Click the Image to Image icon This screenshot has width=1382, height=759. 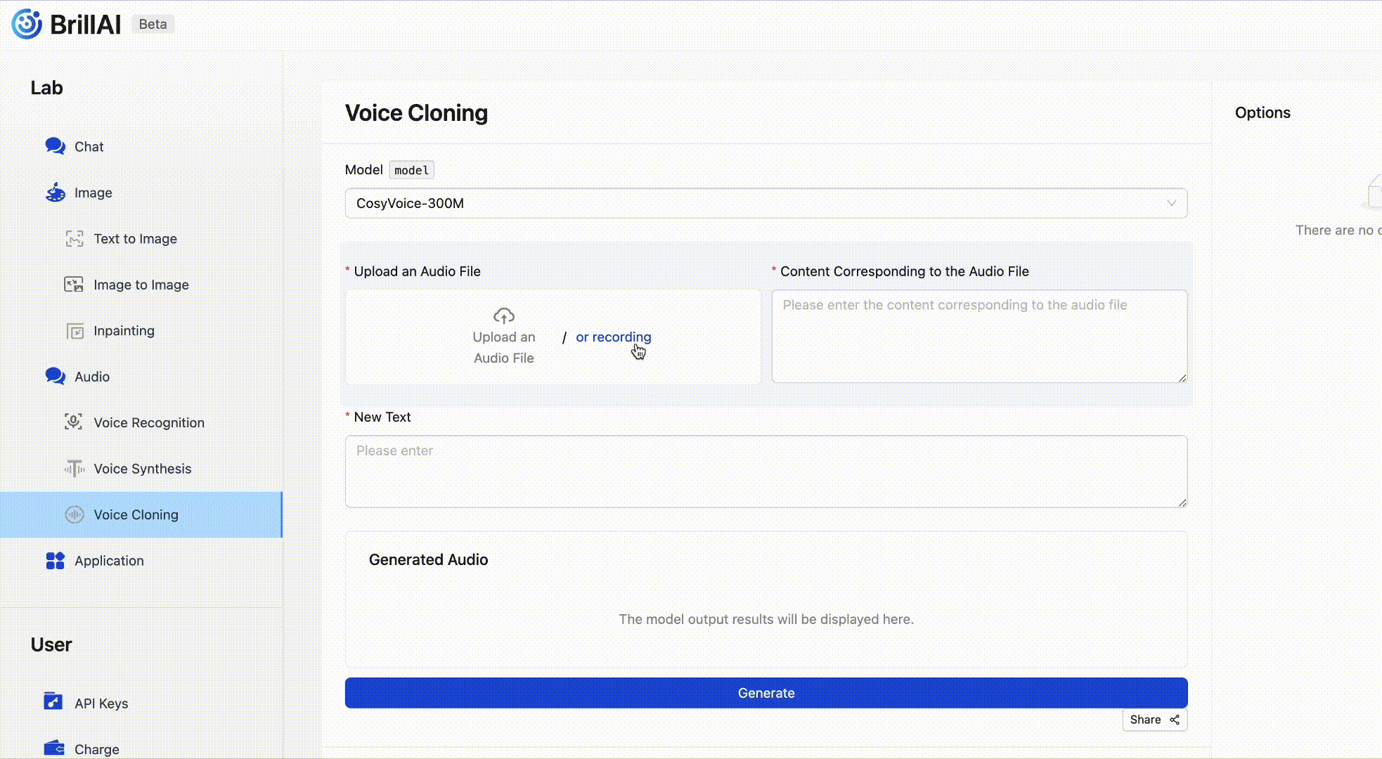point(75,285)
